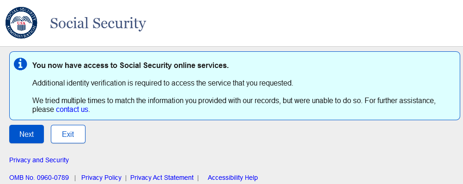This screenshot has width=463, height=184.
Task: Open the contact us link
Action: (72, 110)
